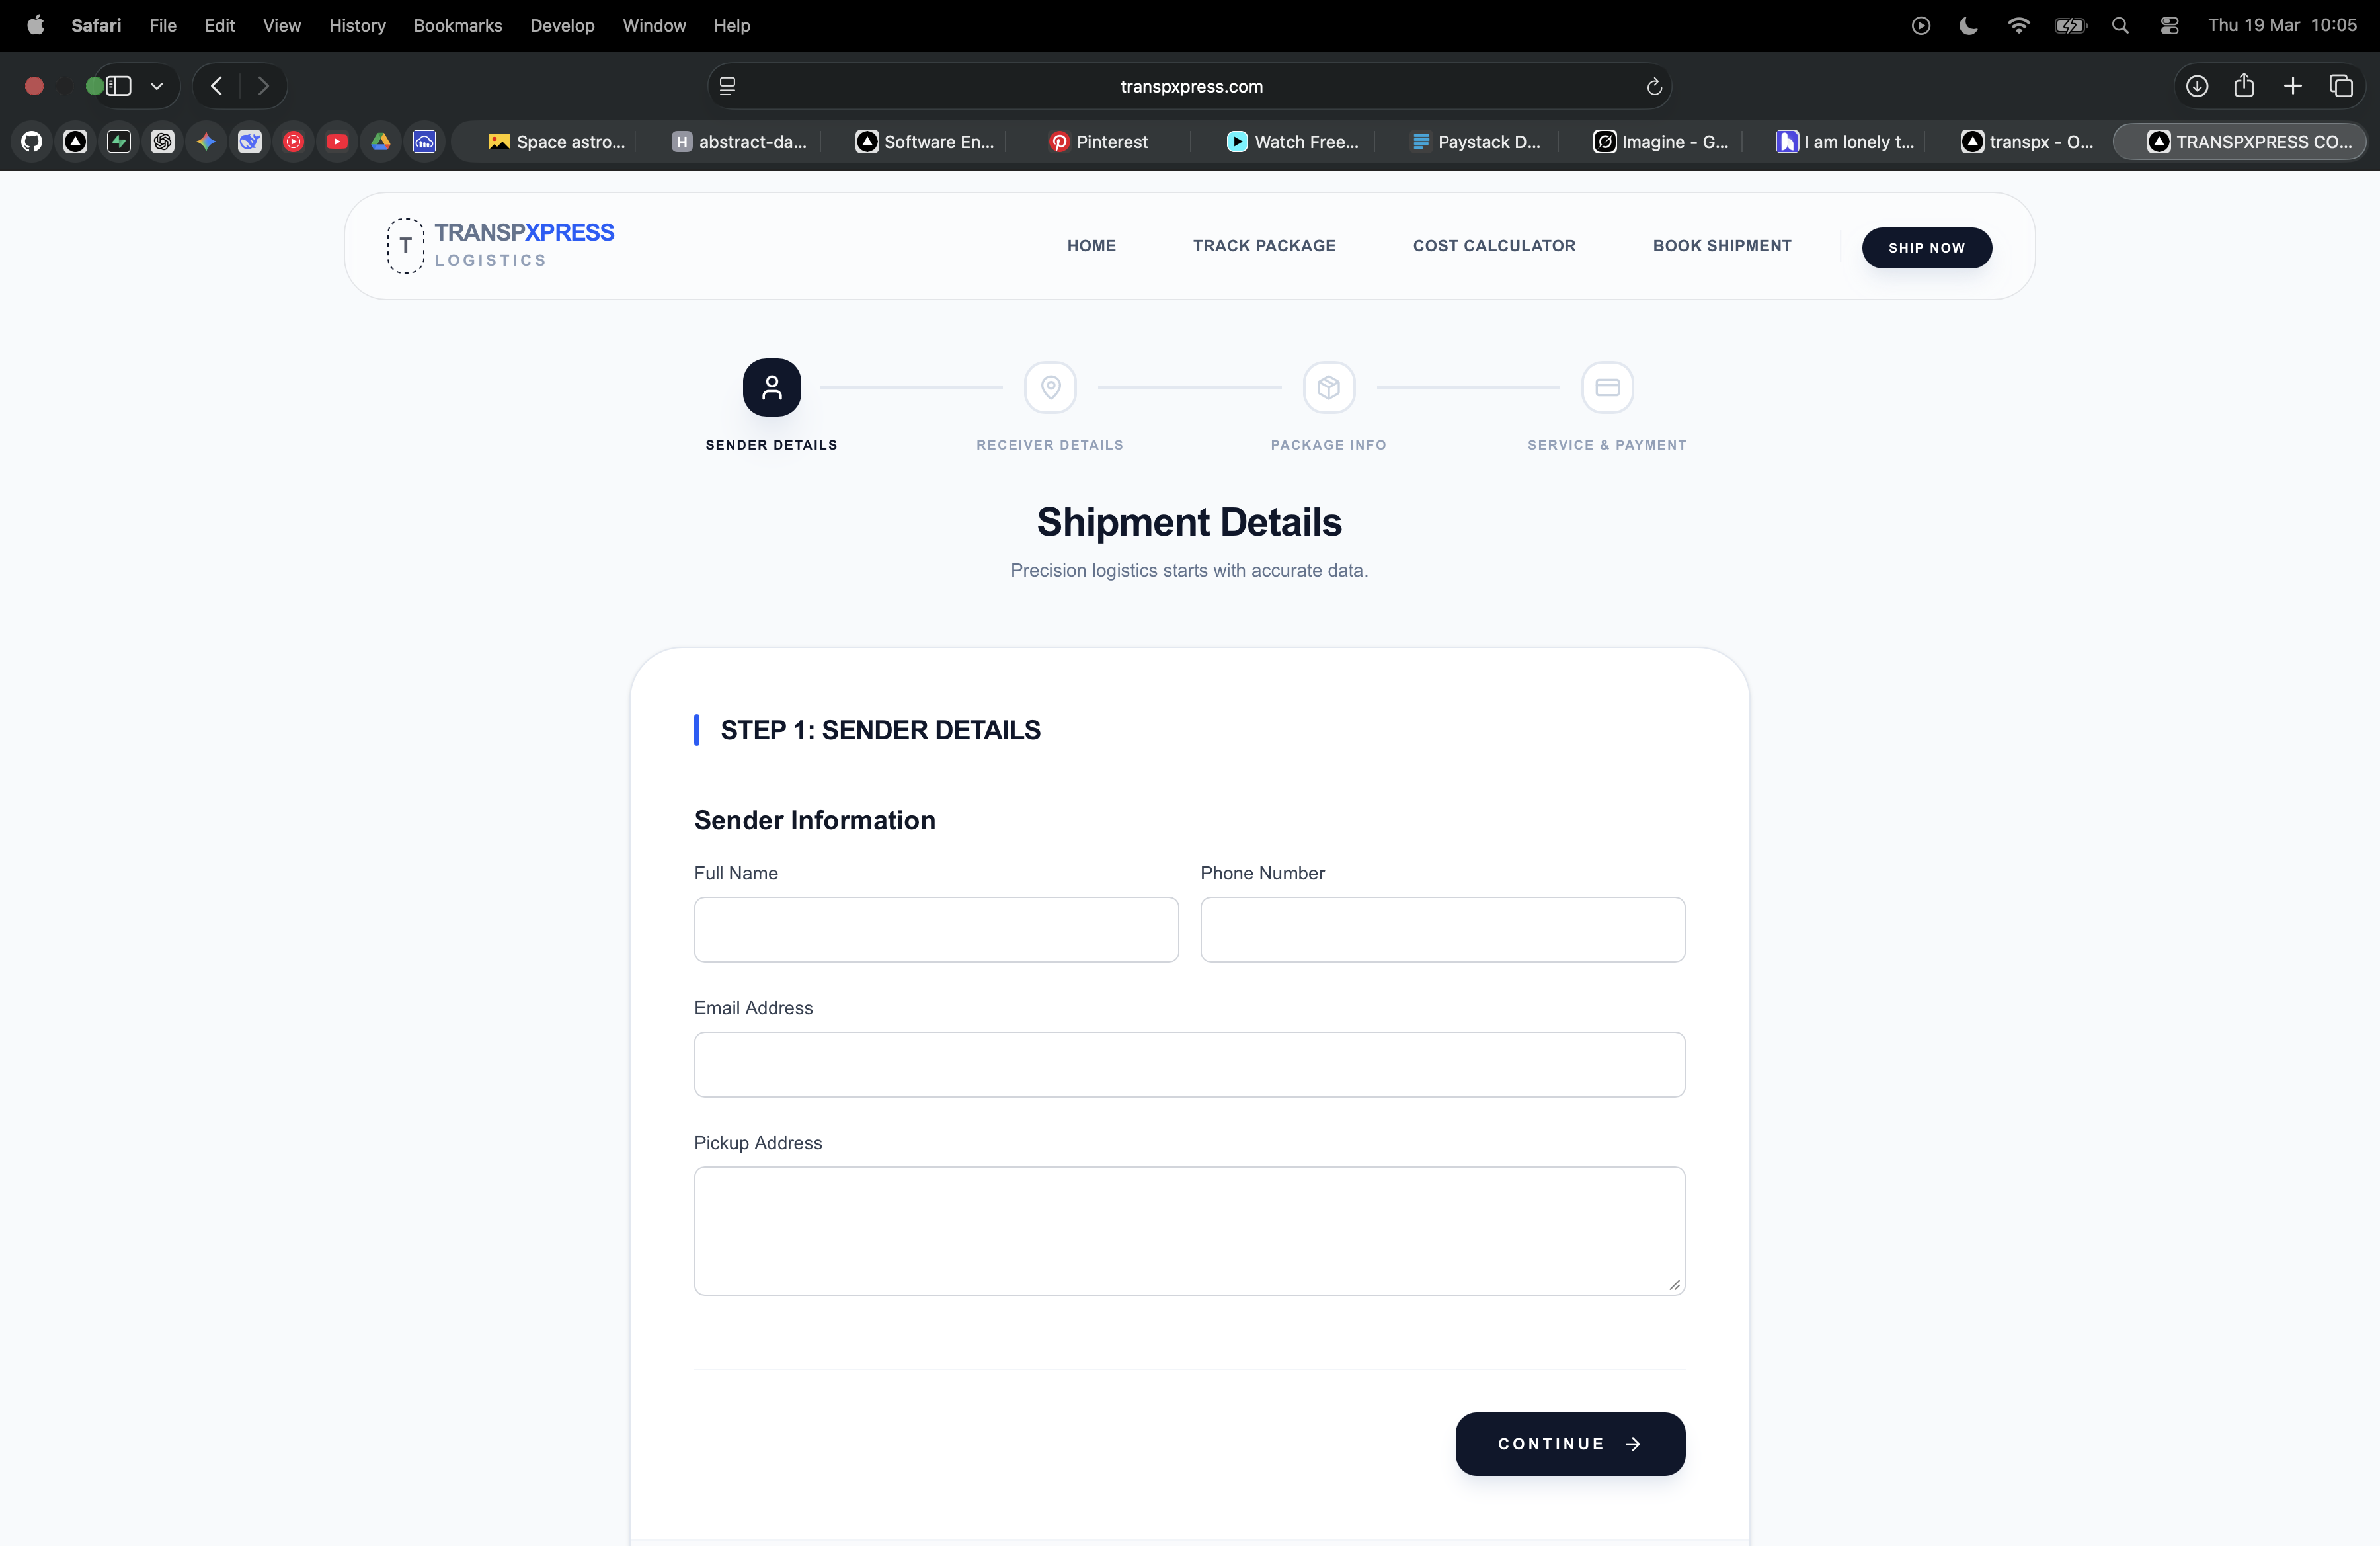Open the Safari share icon
Image resolution: width=2380 pixels, height=1546 pixels.
[x=2244, y=86]
